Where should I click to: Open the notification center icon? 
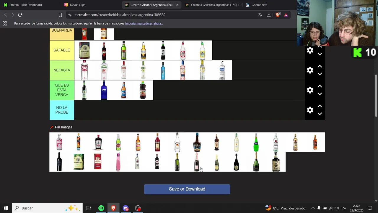tap(370, 208)
